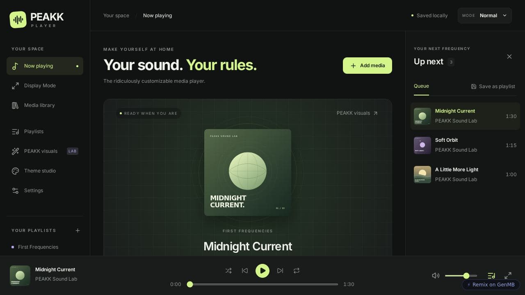The width and height of the screenshot is (525, 295).
Task: Open Media library in sidebar
Action: [45, 105]
